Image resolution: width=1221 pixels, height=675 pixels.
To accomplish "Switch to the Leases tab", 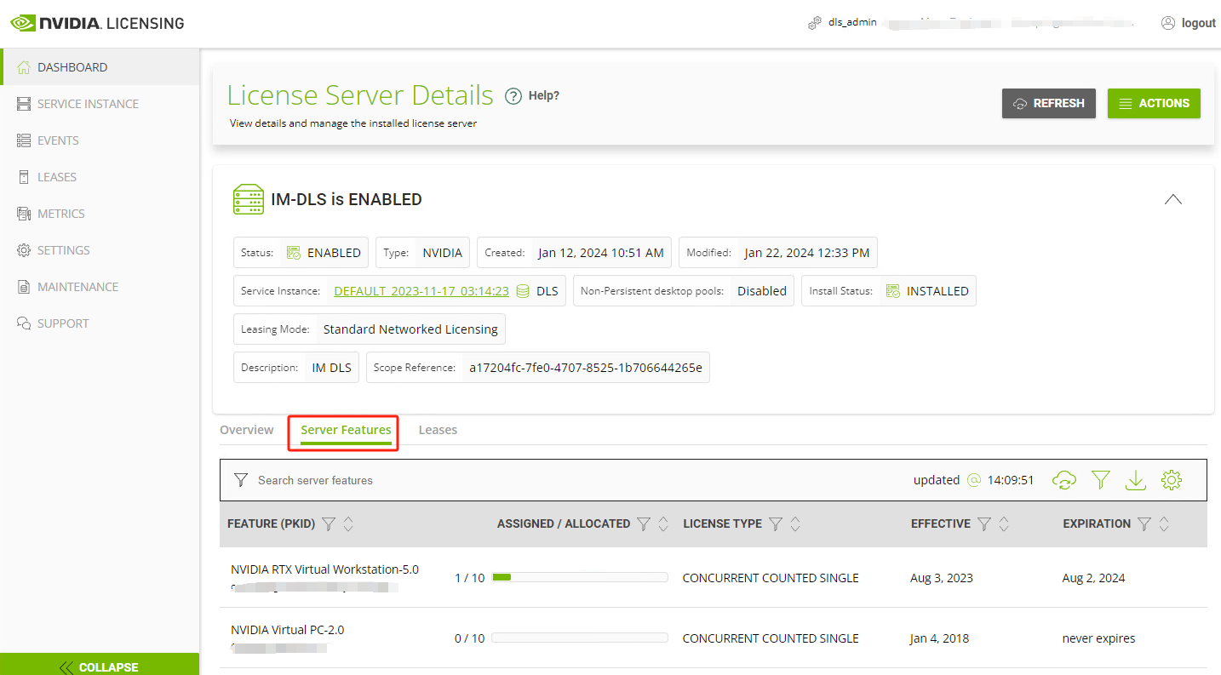I will point(438,430).
